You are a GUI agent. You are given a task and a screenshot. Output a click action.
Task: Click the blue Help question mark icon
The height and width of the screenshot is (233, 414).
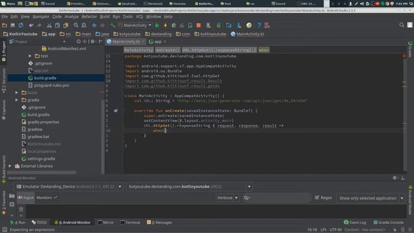[259, 25]
